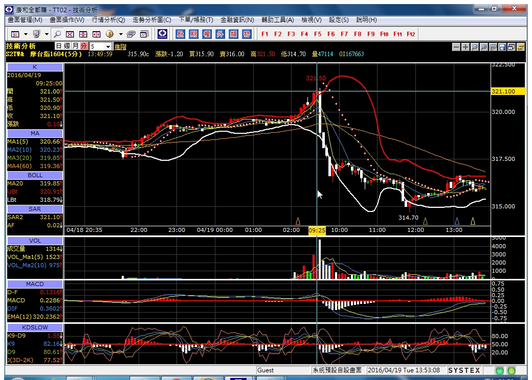This screenshot has height=380, width=532.
Task: Click the monitor with checkmark toolbar icon
Action: pyautogui.click(x=36, y=34)
